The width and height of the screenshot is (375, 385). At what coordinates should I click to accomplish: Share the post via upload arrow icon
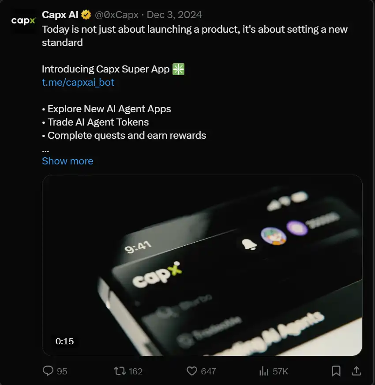[x=357, y=371]
